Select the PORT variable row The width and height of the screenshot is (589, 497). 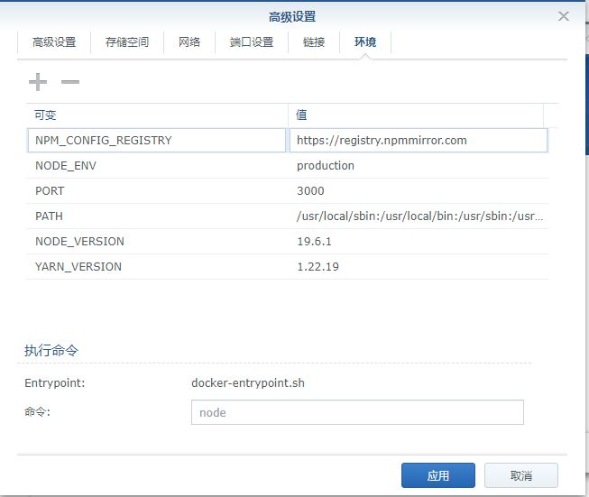click(287, 191)
